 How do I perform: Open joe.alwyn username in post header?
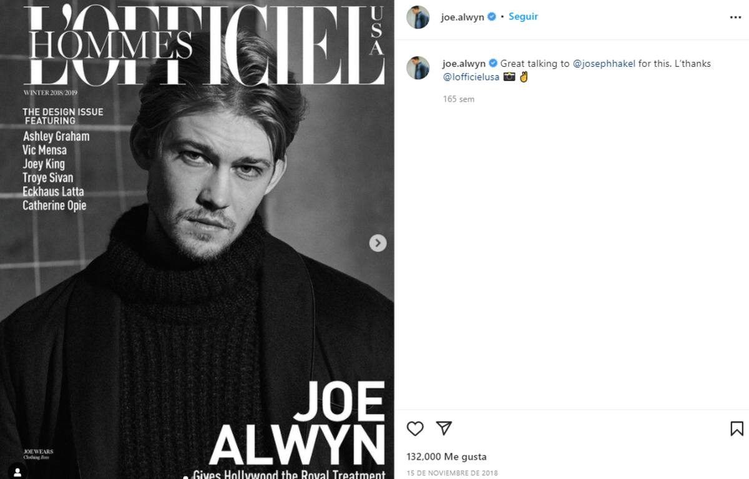[463, 17]
